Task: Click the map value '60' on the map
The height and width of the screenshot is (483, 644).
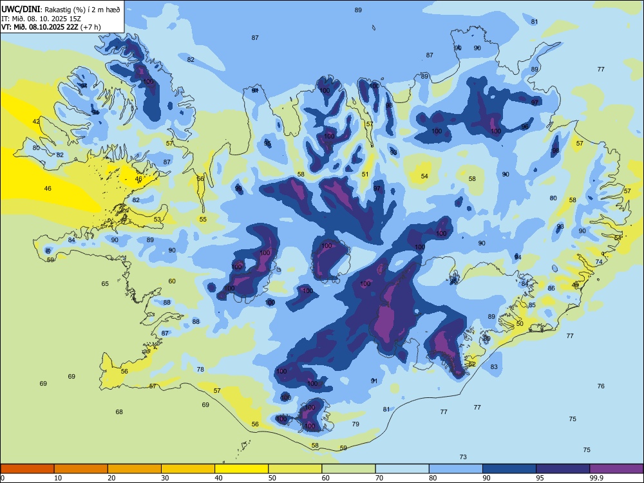Action: (x=172, y=281)
